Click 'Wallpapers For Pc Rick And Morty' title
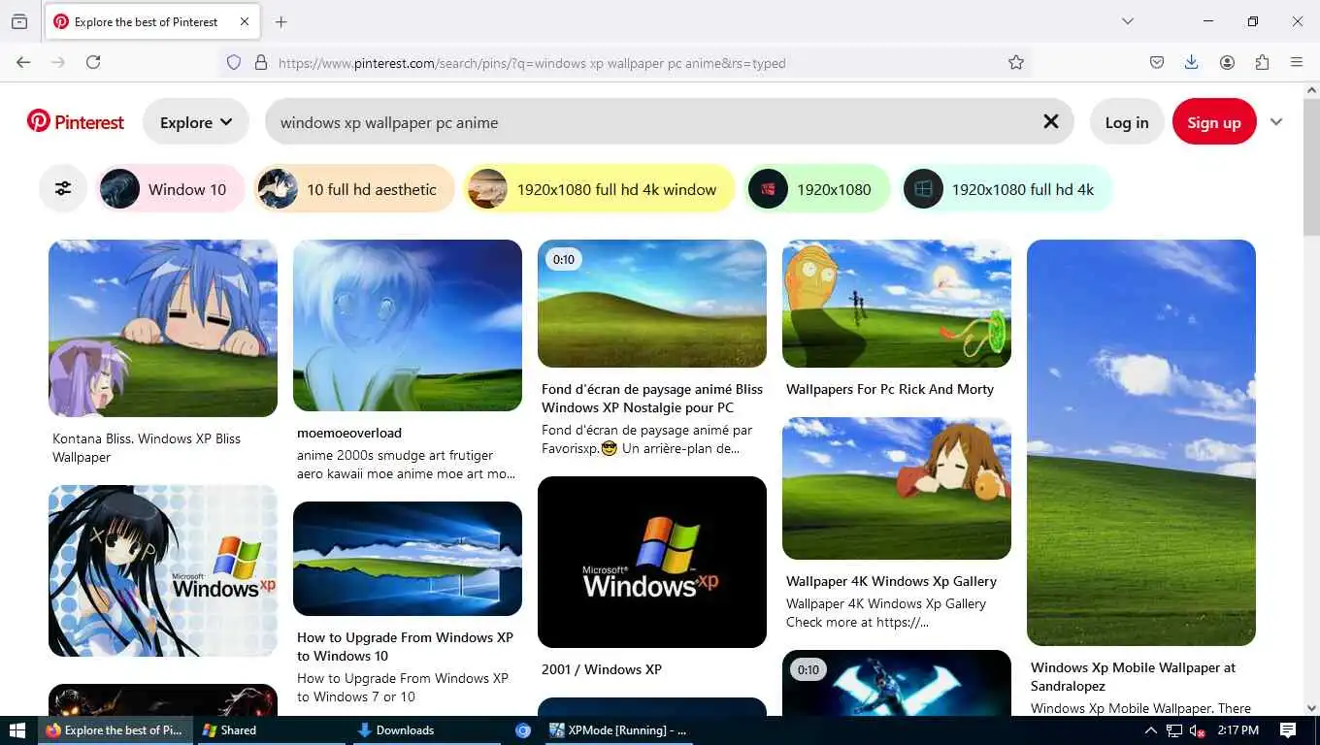1320x745 pixels. (x=890, y=389)
